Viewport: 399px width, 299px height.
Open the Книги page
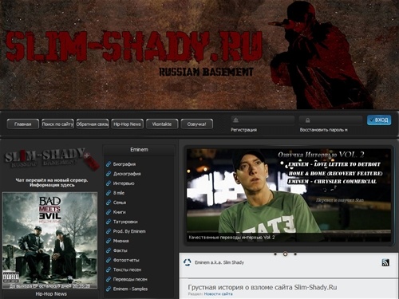[119, 212]
